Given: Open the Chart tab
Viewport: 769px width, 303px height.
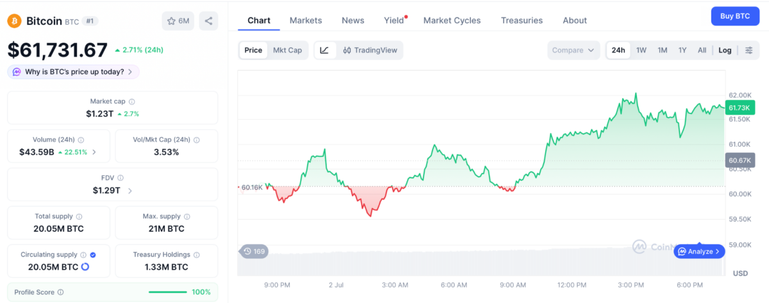Looking at the screenshot, I should pyautogui.click(x=259, y=20).
